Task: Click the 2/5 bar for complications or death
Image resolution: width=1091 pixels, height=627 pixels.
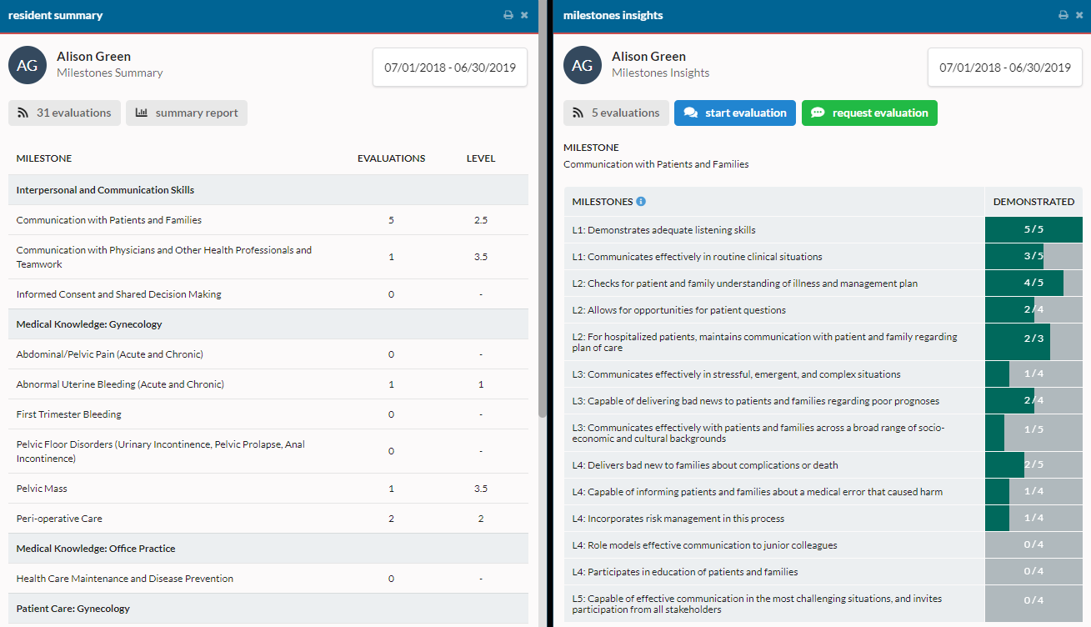Action: click(1033, 464)
